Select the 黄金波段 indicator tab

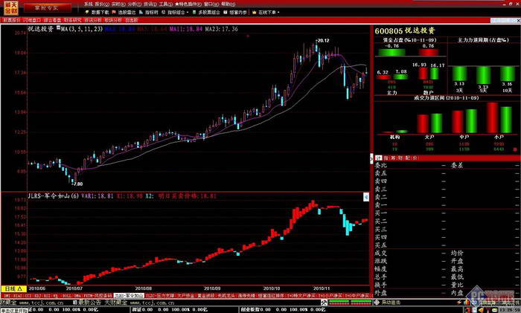click(x=205, y=295)
